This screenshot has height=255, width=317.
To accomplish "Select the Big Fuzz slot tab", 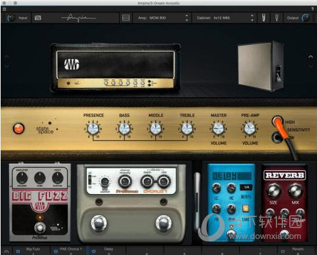I will point(32,251).
